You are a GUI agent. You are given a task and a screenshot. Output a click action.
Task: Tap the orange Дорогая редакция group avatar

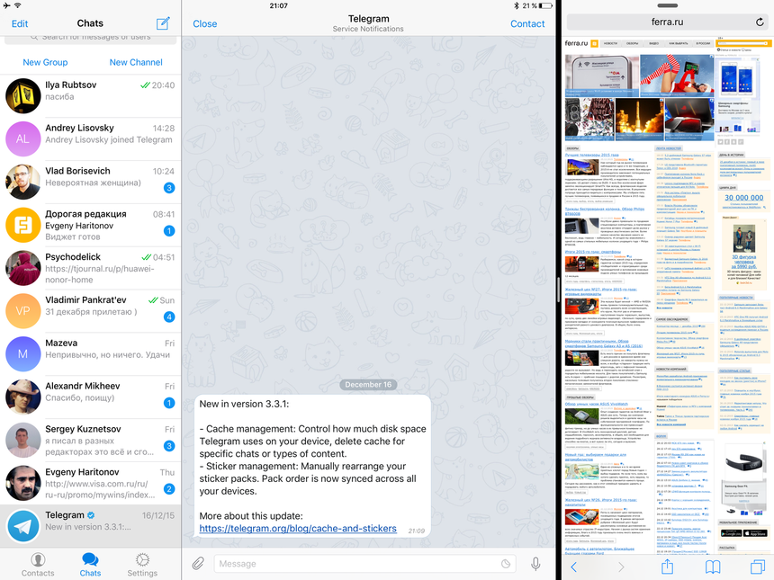(x=22, y=225)
